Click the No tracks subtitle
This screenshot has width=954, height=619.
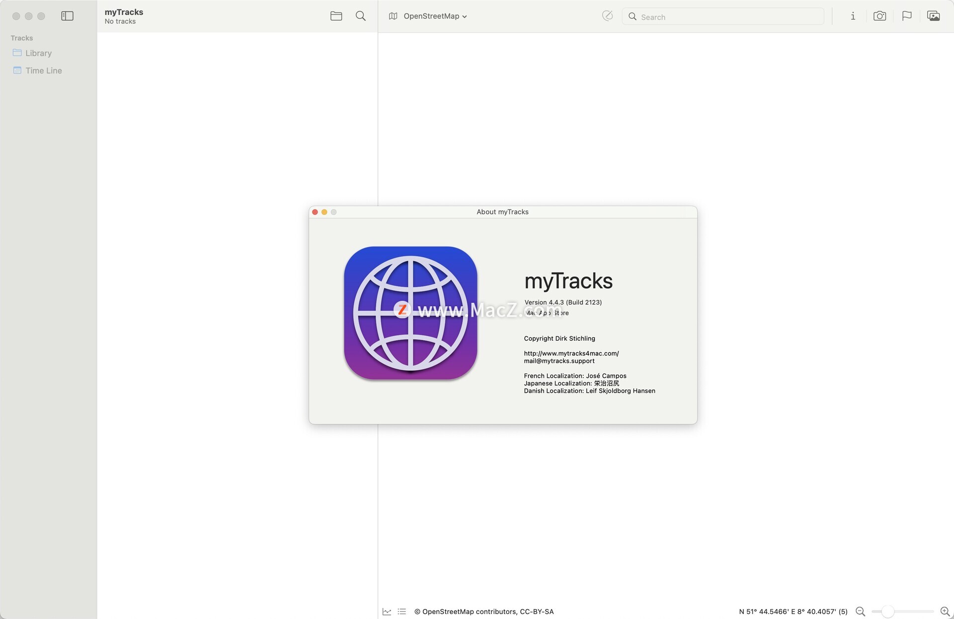(x=120, y=21)
